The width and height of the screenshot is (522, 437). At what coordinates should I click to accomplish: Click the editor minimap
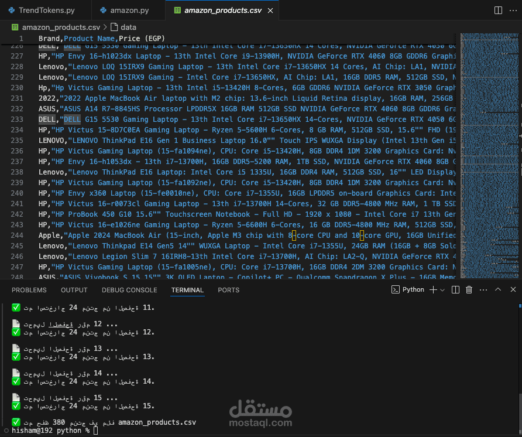coord(488,155)
